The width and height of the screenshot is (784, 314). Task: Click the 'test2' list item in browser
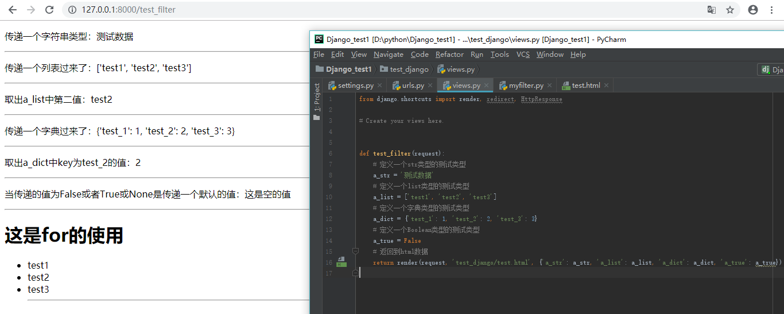pyautogui.click(x=38, y=277)
